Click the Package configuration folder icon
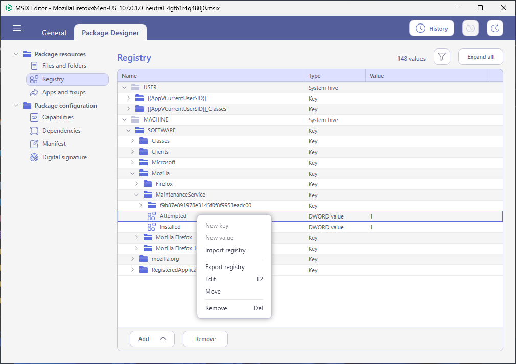516x364 pixels. pyautogui.click(x=27, y=106)
